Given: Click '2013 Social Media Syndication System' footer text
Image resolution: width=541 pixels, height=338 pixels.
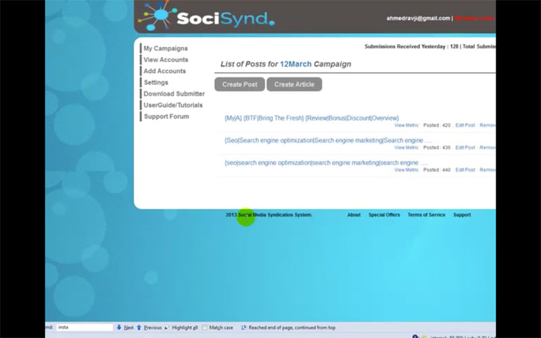Looking at the screenshot, I should 268,215.
